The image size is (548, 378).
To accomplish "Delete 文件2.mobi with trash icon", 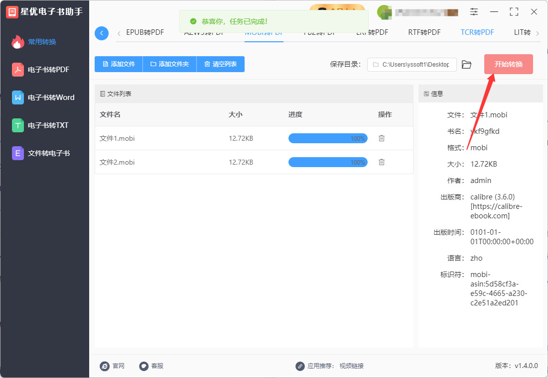I will [x=382, y=162].
